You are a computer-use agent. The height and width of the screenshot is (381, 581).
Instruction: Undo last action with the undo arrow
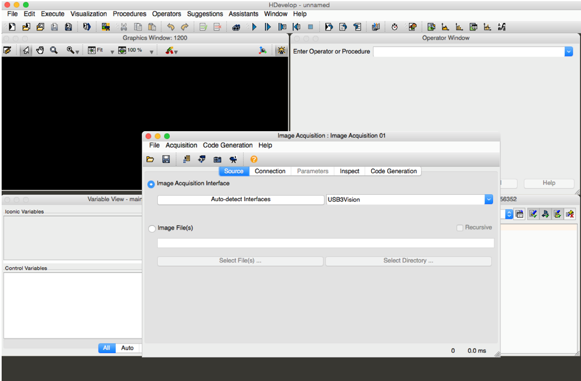pyautogui.click(x=170, y=27)
